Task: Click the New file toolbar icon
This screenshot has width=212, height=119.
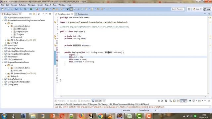Action: click(x=3, y=9)
